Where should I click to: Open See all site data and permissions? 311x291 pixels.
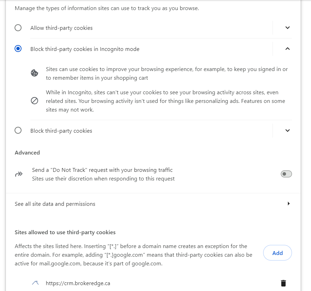point(55,204)
